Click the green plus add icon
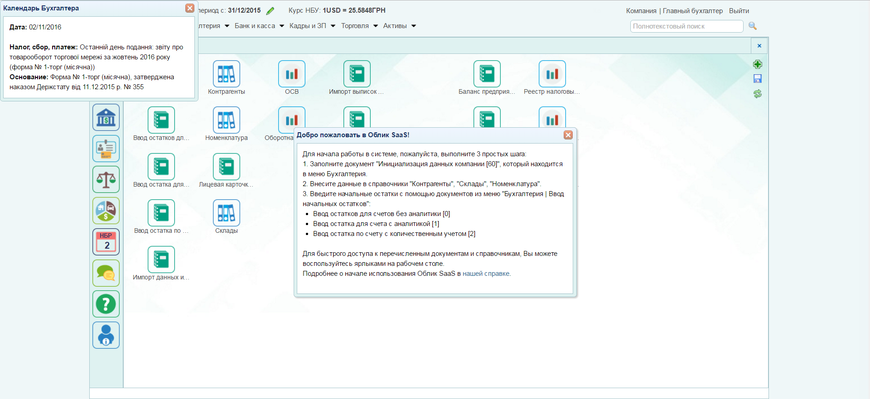The width and height of the screenshot is (870, 399). click(758, 64)
